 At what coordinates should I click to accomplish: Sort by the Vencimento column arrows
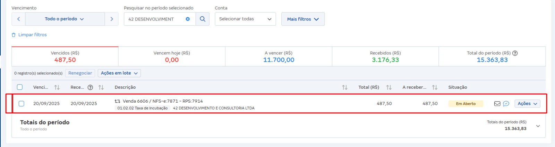57,87
